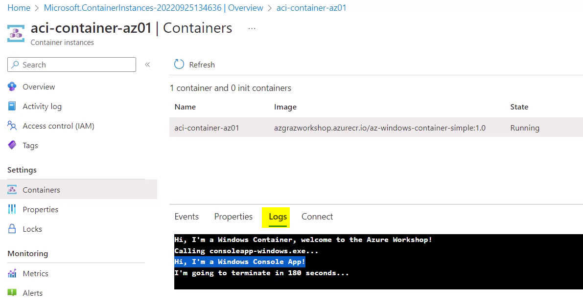Switch to the Properties tab in details pane
This screenshot has width=583, height=307.
pyautogui.click(x=233, y=217)
